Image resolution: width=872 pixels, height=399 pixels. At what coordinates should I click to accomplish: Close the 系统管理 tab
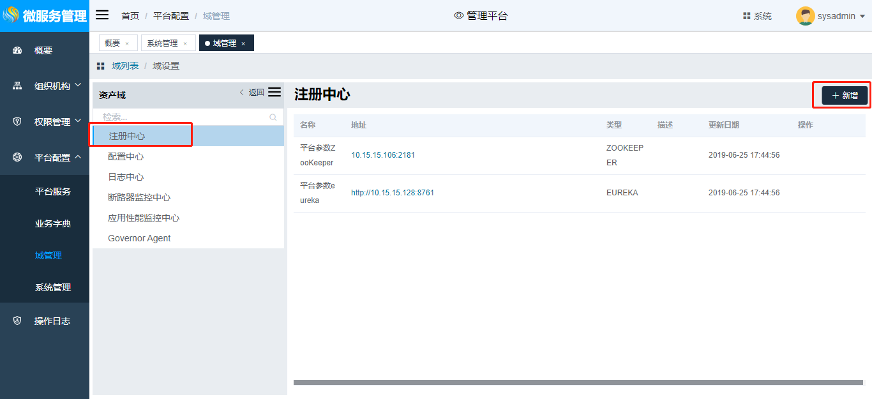click(185, 43)
